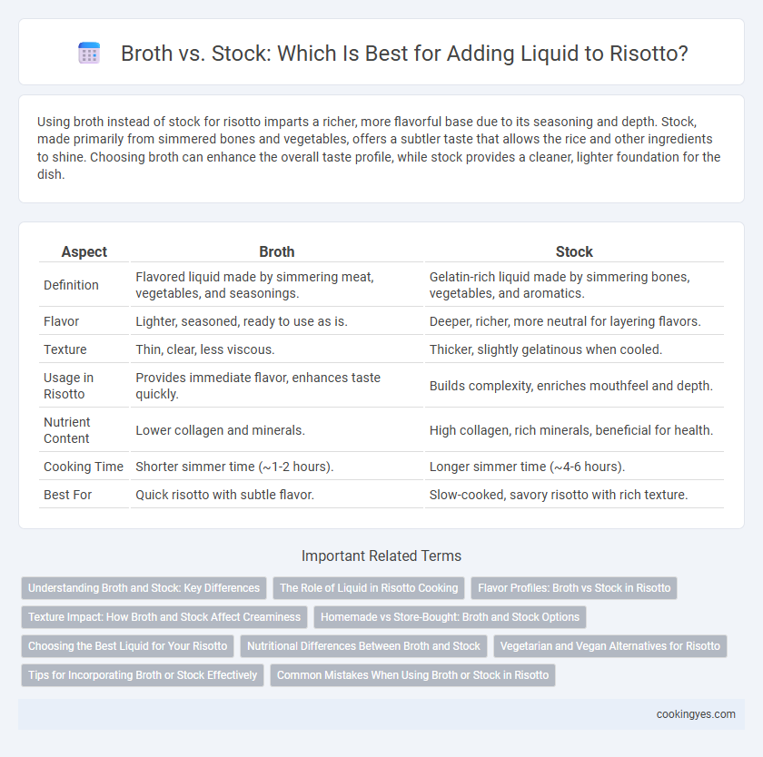Click the calendar grid icon beside the title
The width and height of the screenshot is (763, 757).
(x=89, y=53)
